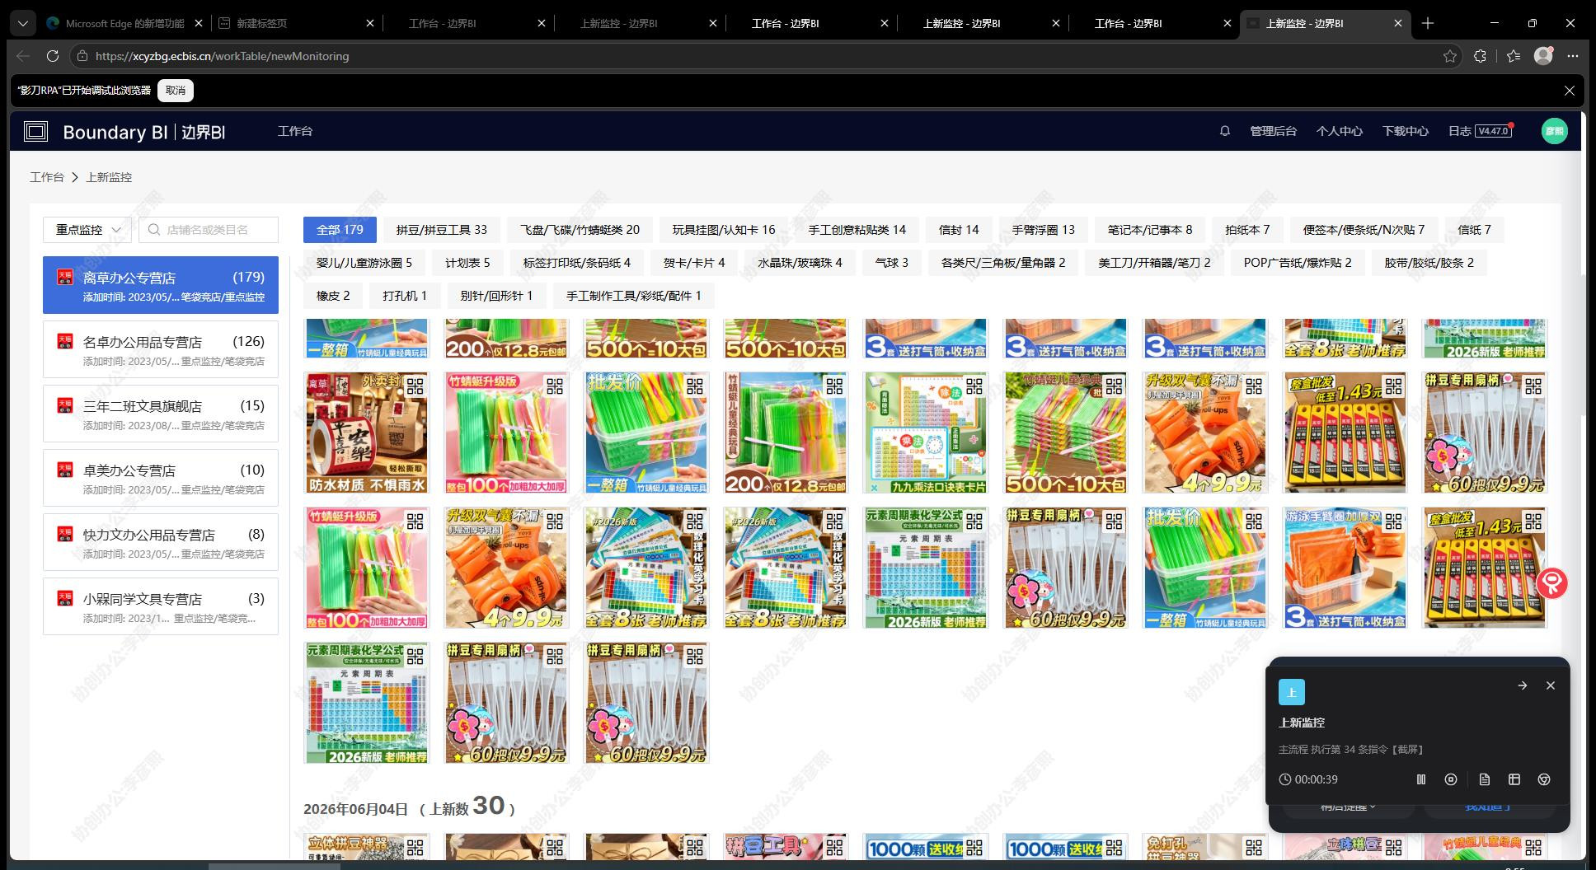Select the 三年二班文具旗舰店 store
Image resolution: width=1596 pixels, height=870 pixels.
click(161, 414)
